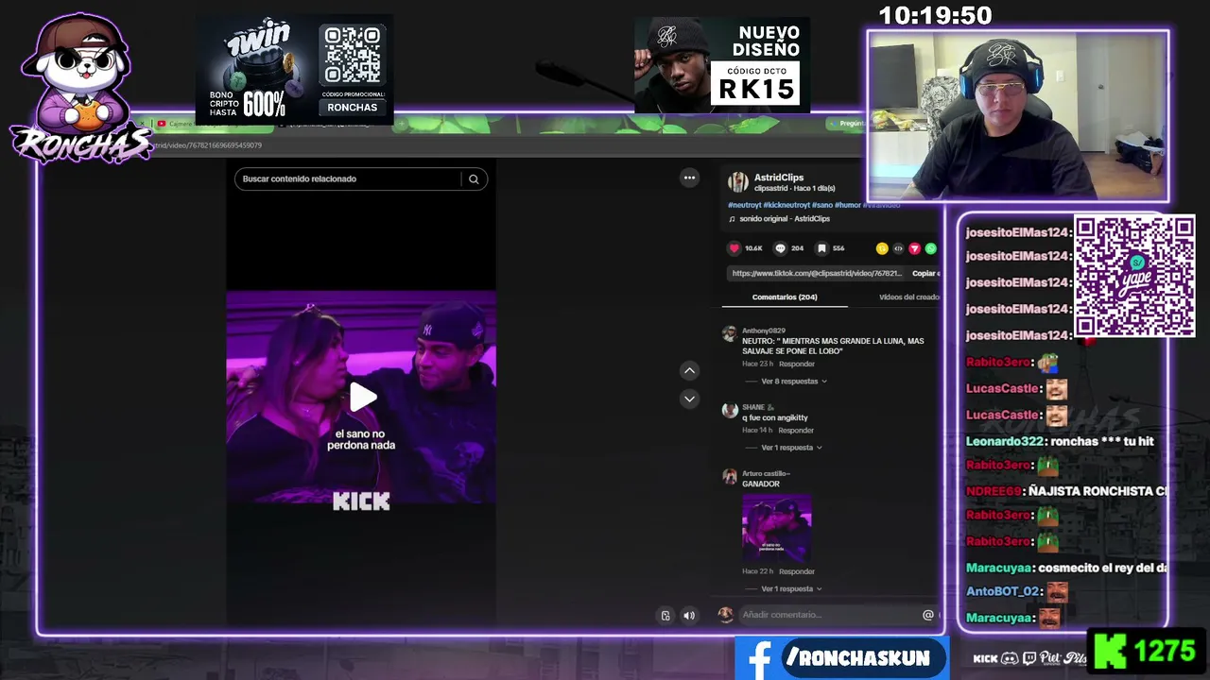The image size is (1210, 680).
Task: Click the 'q fue con angikitty' comment
Action: [x=775, y=417]
